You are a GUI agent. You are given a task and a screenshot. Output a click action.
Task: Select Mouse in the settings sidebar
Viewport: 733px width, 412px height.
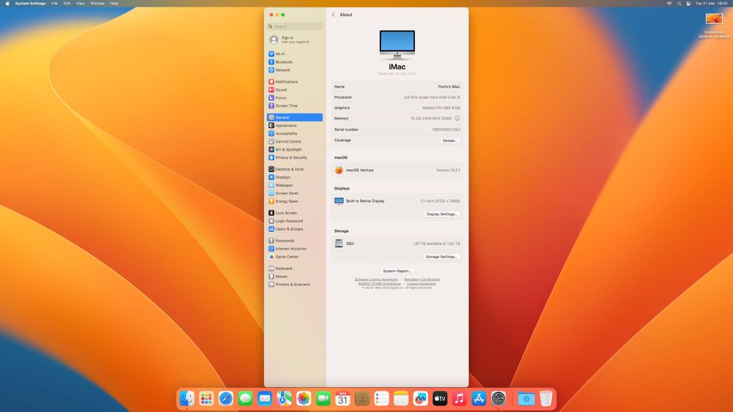[295, 276]
